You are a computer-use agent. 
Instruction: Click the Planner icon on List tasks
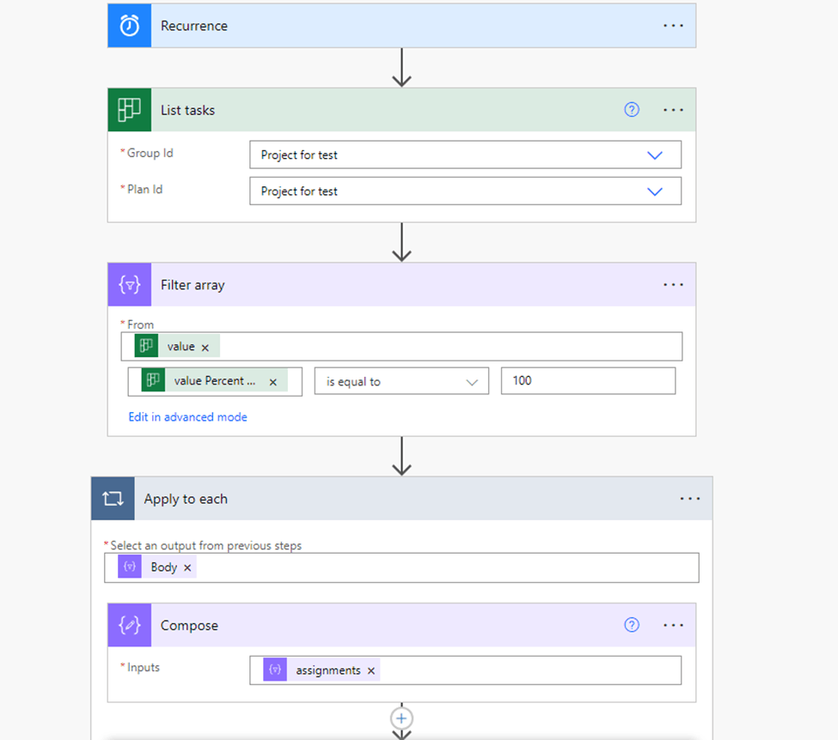[129, 110]
